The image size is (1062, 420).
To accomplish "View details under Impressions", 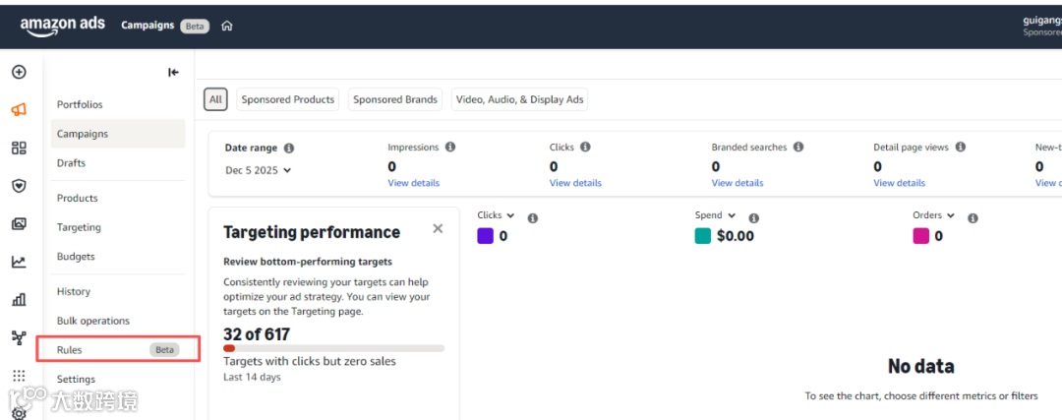I will tap(413, 183).
